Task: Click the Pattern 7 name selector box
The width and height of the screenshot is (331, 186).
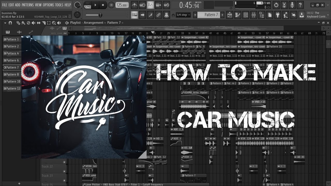Action: click(208, 15)
